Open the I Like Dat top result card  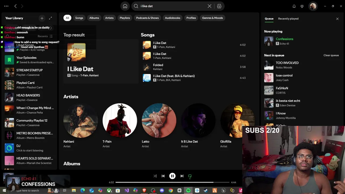click(101, 61)
